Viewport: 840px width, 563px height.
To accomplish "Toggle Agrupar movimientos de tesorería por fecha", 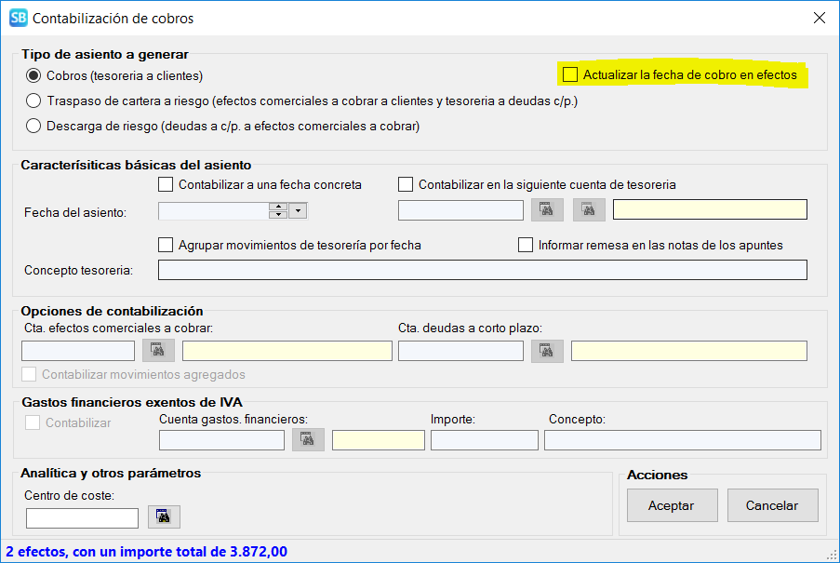I will pos(167,246).
